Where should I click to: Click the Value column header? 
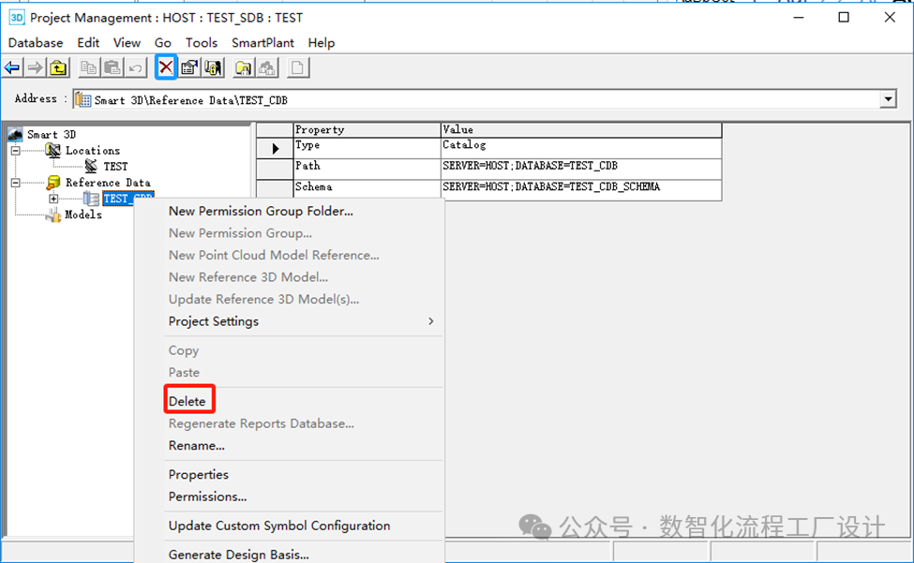coord(581,130)
